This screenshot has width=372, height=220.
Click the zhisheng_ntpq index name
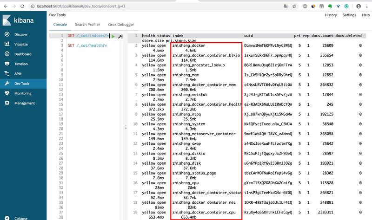pyautogui.click(x=186, y=114)
